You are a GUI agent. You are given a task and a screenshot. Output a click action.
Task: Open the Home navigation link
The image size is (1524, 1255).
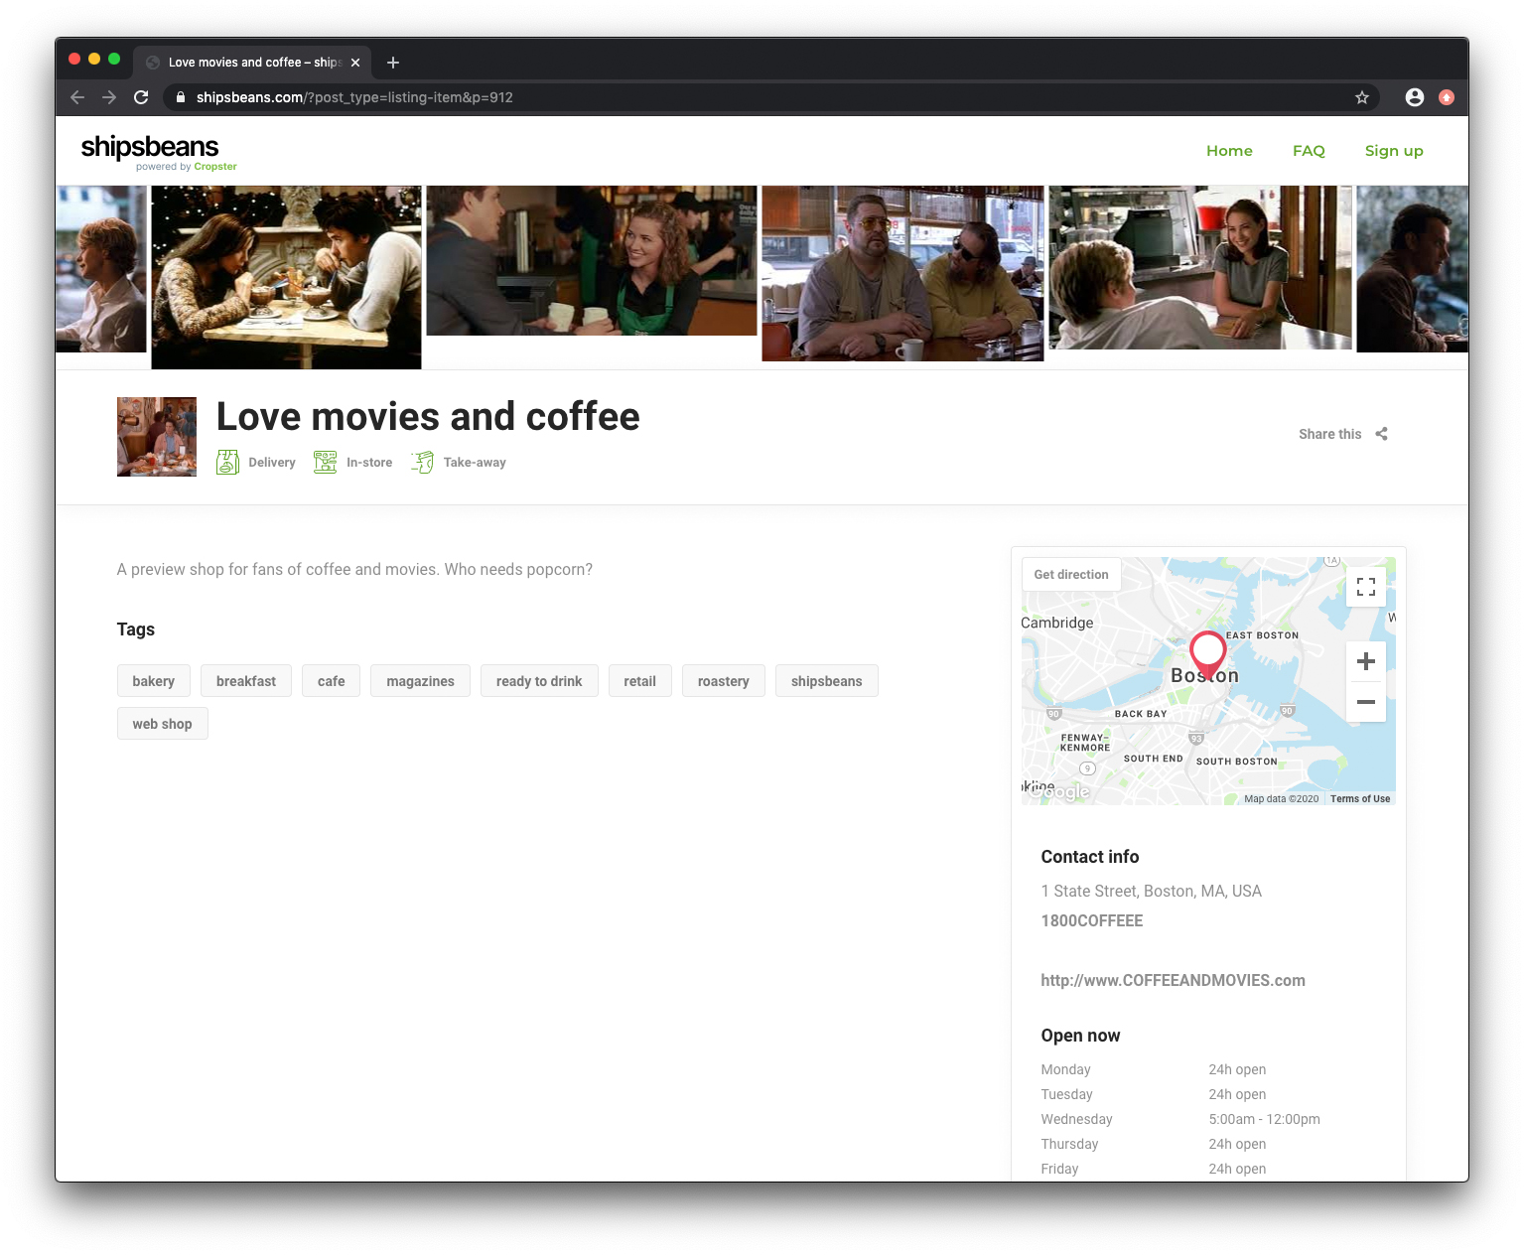click(1229, 151)
